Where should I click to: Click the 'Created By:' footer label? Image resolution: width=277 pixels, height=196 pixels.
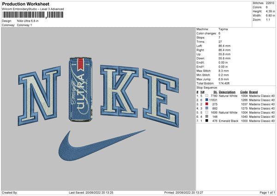tap(10, 192)
